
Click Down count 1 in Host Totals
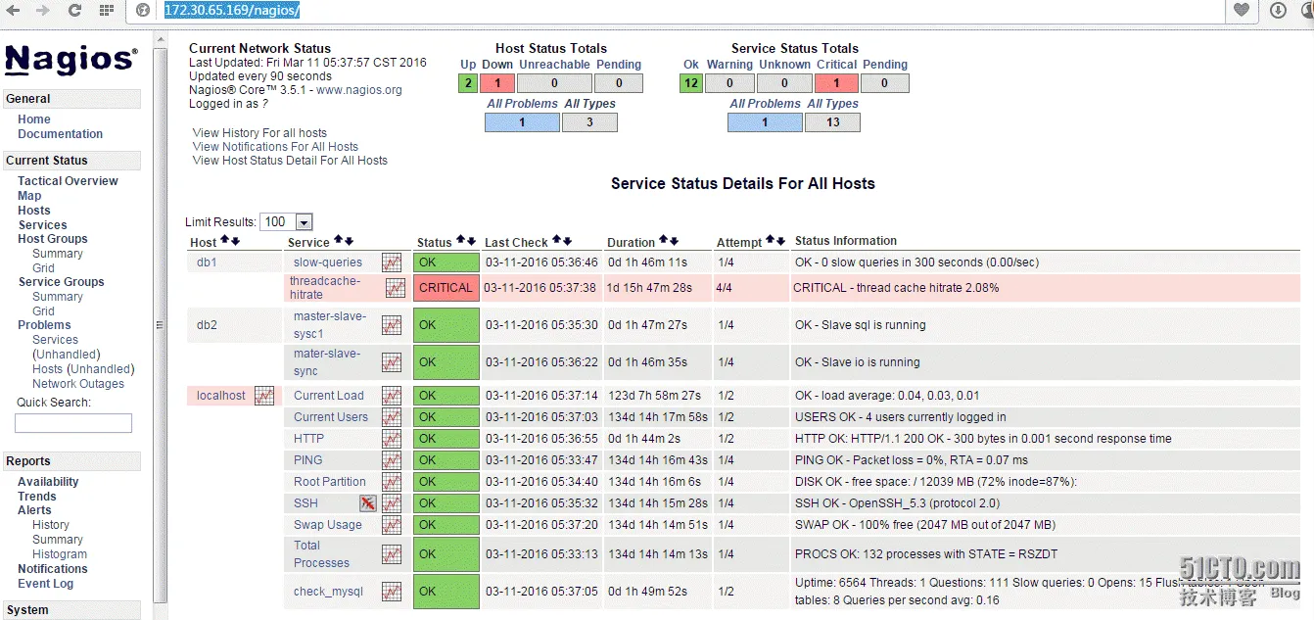tap(497, 83)
